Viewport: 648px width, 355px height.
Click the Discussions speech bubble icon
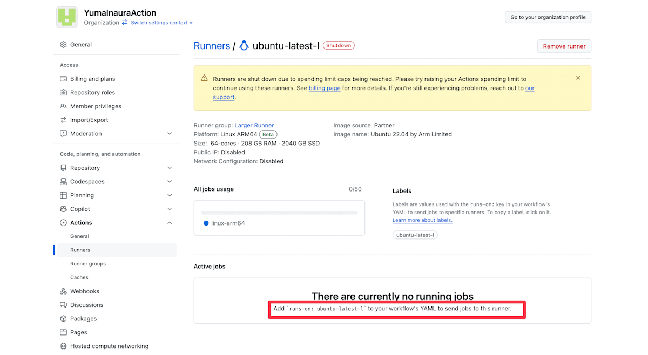63,305
